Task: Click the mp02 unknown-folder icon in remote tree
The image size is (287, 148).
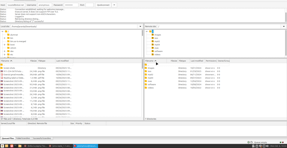Action: 152,41
